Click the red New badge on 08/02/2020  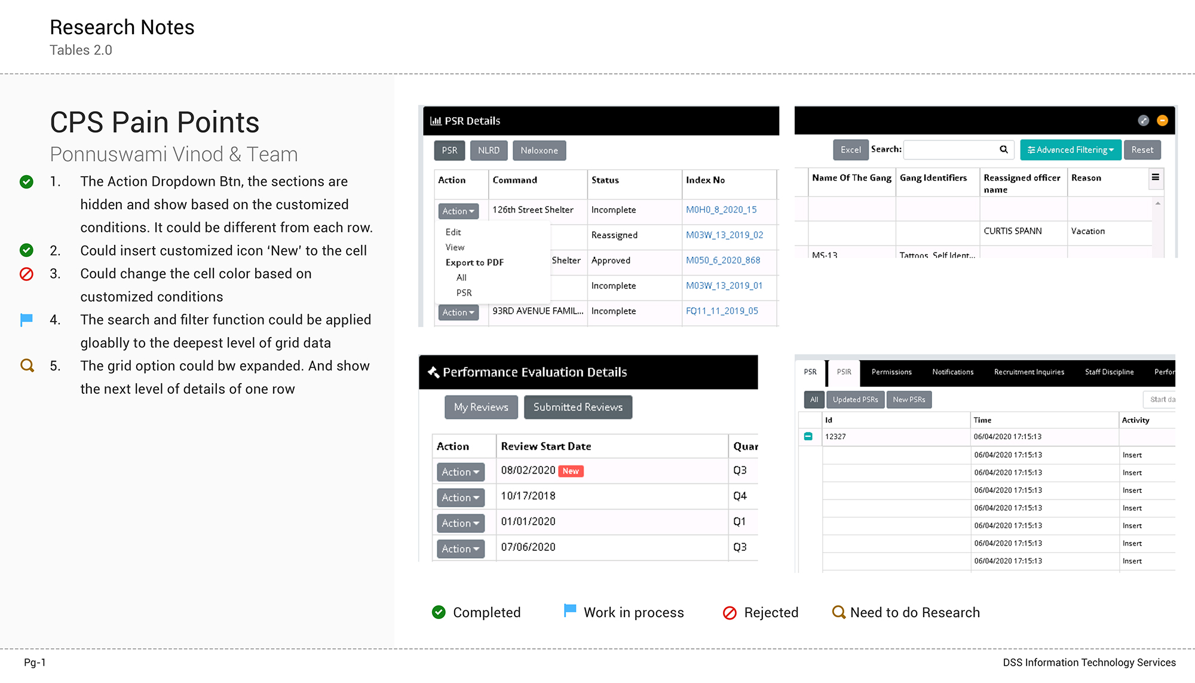[571, 471]
